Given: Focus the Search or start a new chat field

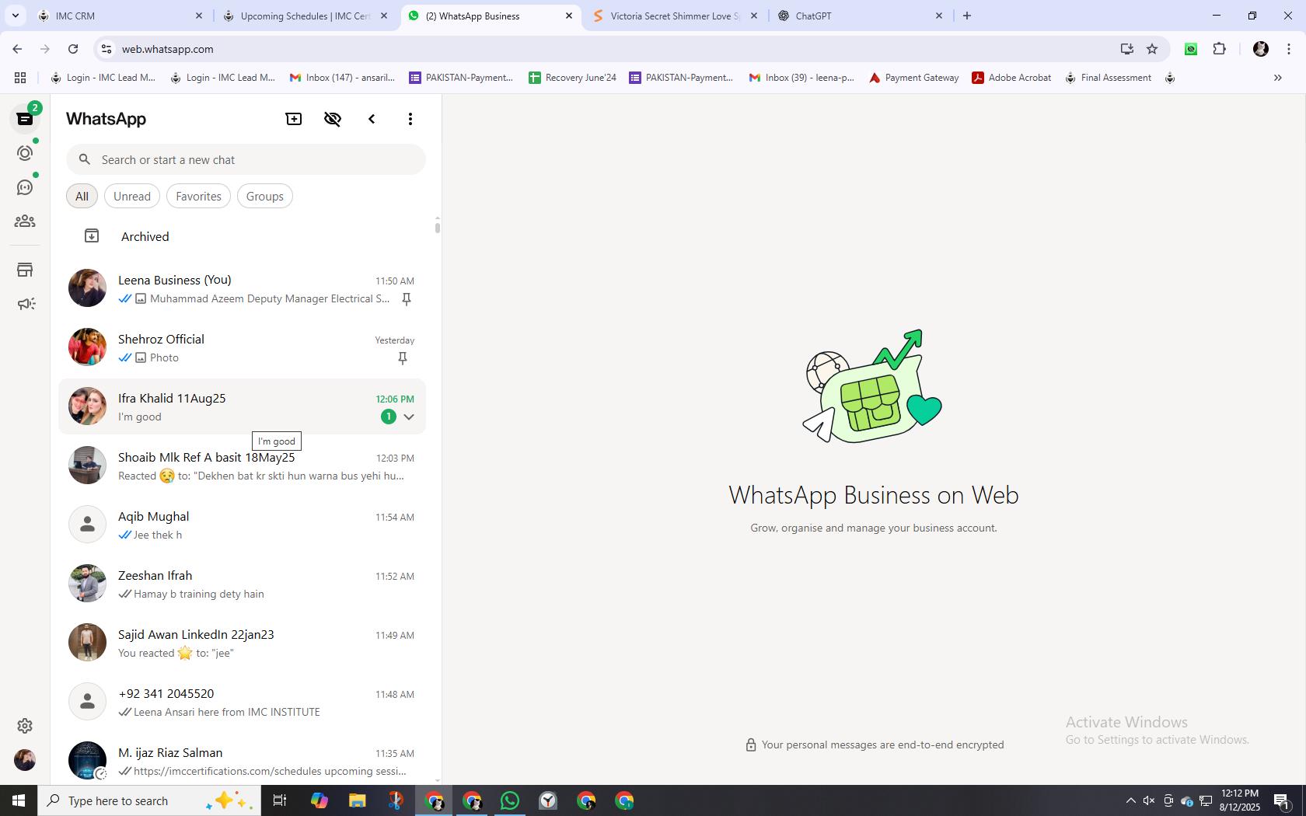Looking at the screenshot, I should tap(246, 159).
